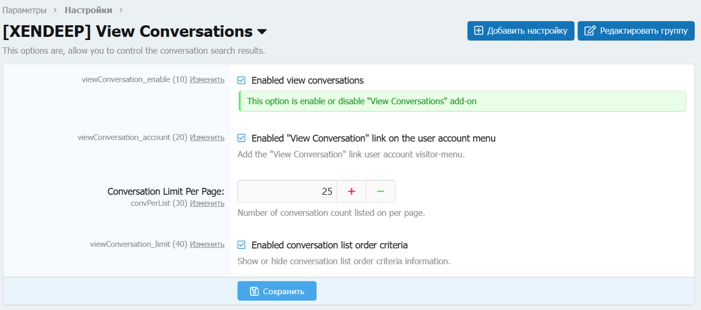701x310 pixels.
Task: Click Изменить for viewConversation_limit
Action: 207,244
